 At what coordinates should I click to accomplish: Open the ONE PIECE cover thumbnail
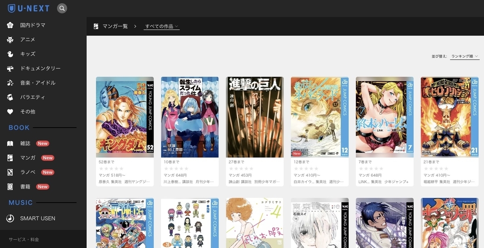[x=125, y=223]
